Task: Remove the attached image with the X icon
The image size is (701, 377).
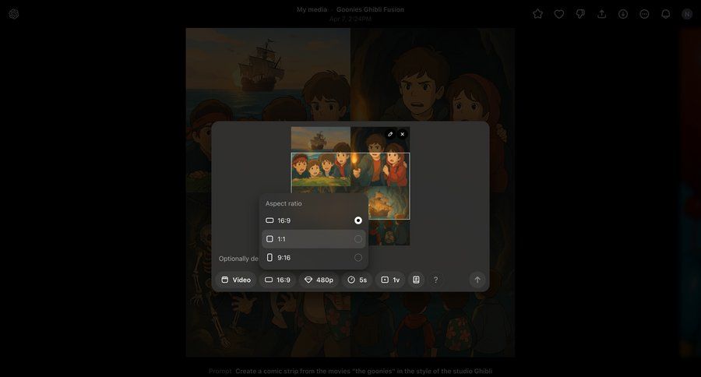Action: pos(402,134)
